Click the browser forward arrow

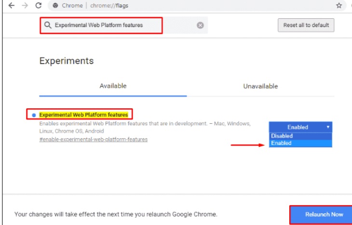click(25, 5)
